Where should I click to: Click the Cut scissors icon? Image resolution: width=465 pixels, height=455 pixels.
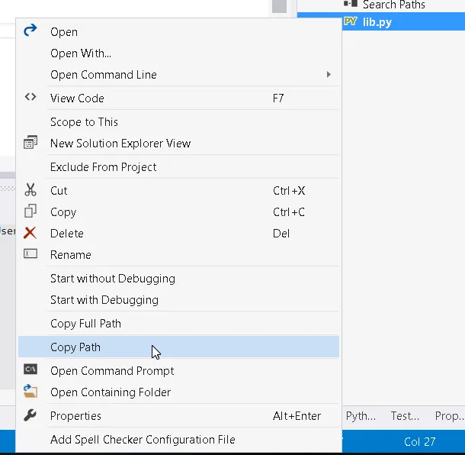coord(30,190)
